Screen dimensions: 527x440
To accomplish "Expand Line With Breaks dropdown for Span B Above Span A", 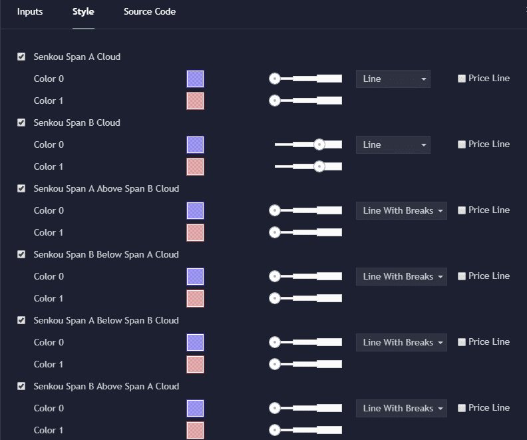I will coord(401,408).
